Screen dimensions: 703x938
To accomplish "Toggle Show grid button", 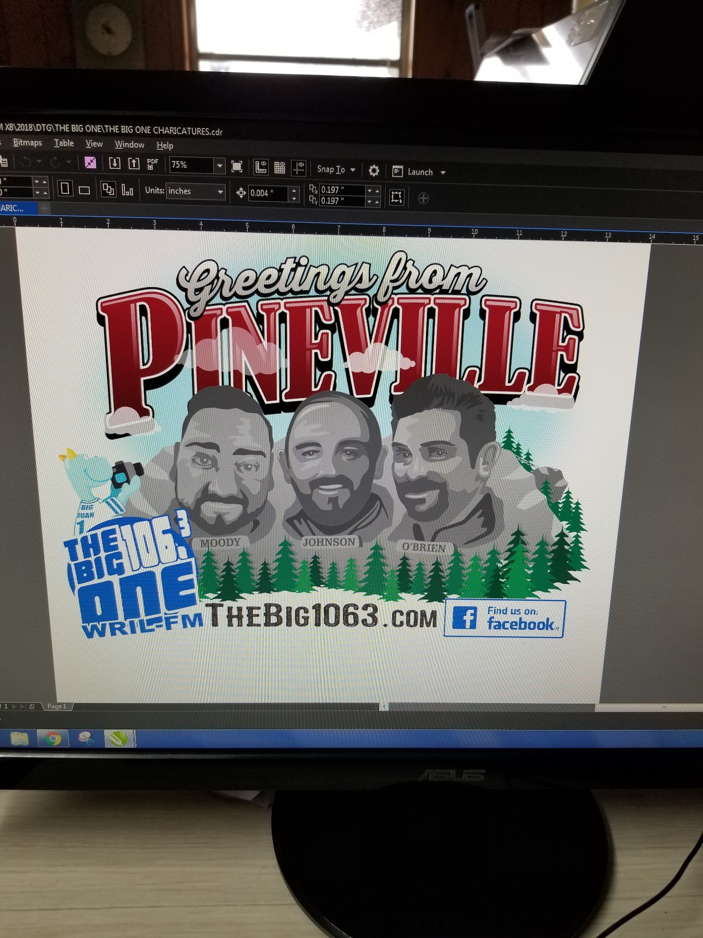I will (x=280, y=167).
